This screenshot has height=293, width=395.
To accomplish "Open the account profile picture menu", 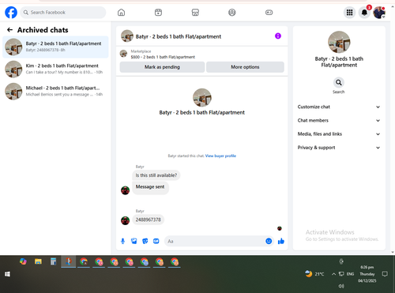I will coord(379,13).
